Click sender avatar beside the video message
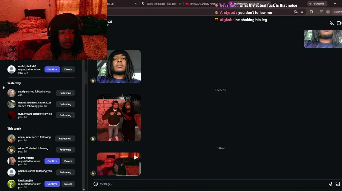The height and width of the screenshot is (192, 342). 93,173
